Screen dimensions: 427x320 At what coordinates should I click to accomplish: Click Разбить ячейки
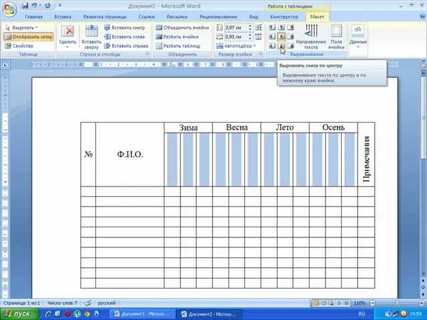pos(177,37)
